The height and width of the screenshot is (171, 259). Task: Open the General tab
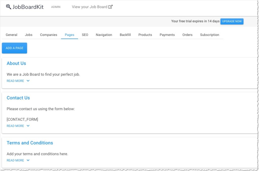[x=11, y=35]
